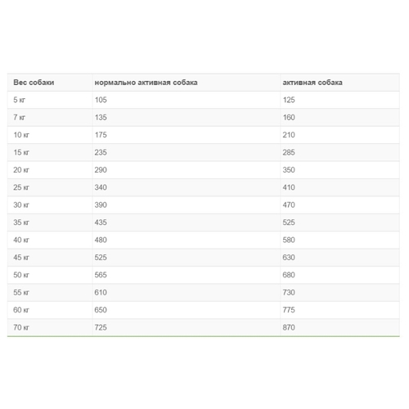The width and height of the screenshot is (409, 409).
Task: Click the value 340 for 25 кг
Action: [x=101, y=187]
